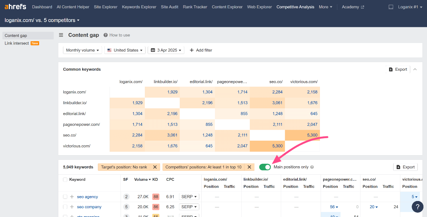Open the help question mark bubble
The width and height of the screenshot is (427, 217).
(417, 207)
